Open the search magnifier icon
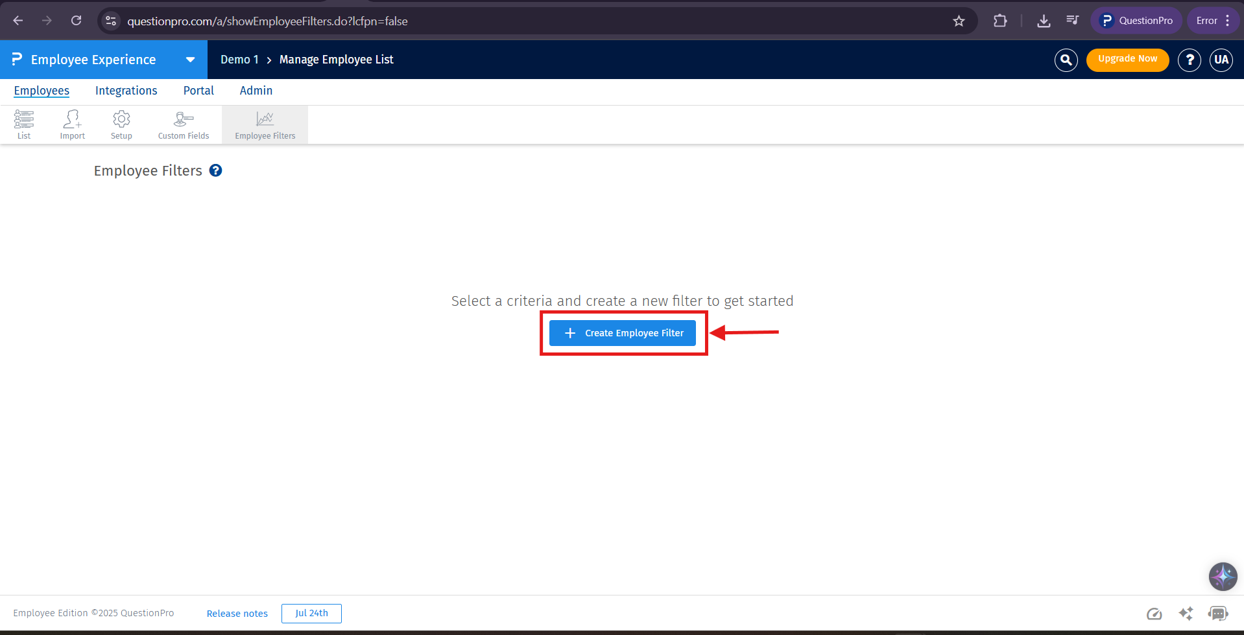The image size is (1244, 635). pyautogui.click(x=1066, y=60)
